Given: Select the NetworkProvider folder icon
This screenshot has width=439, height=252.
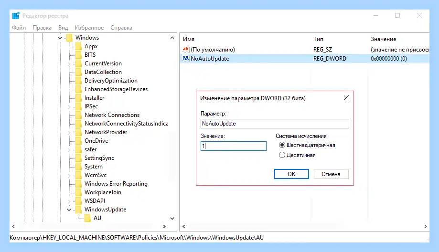Looking at the screenshot, I should click(79, 132).
